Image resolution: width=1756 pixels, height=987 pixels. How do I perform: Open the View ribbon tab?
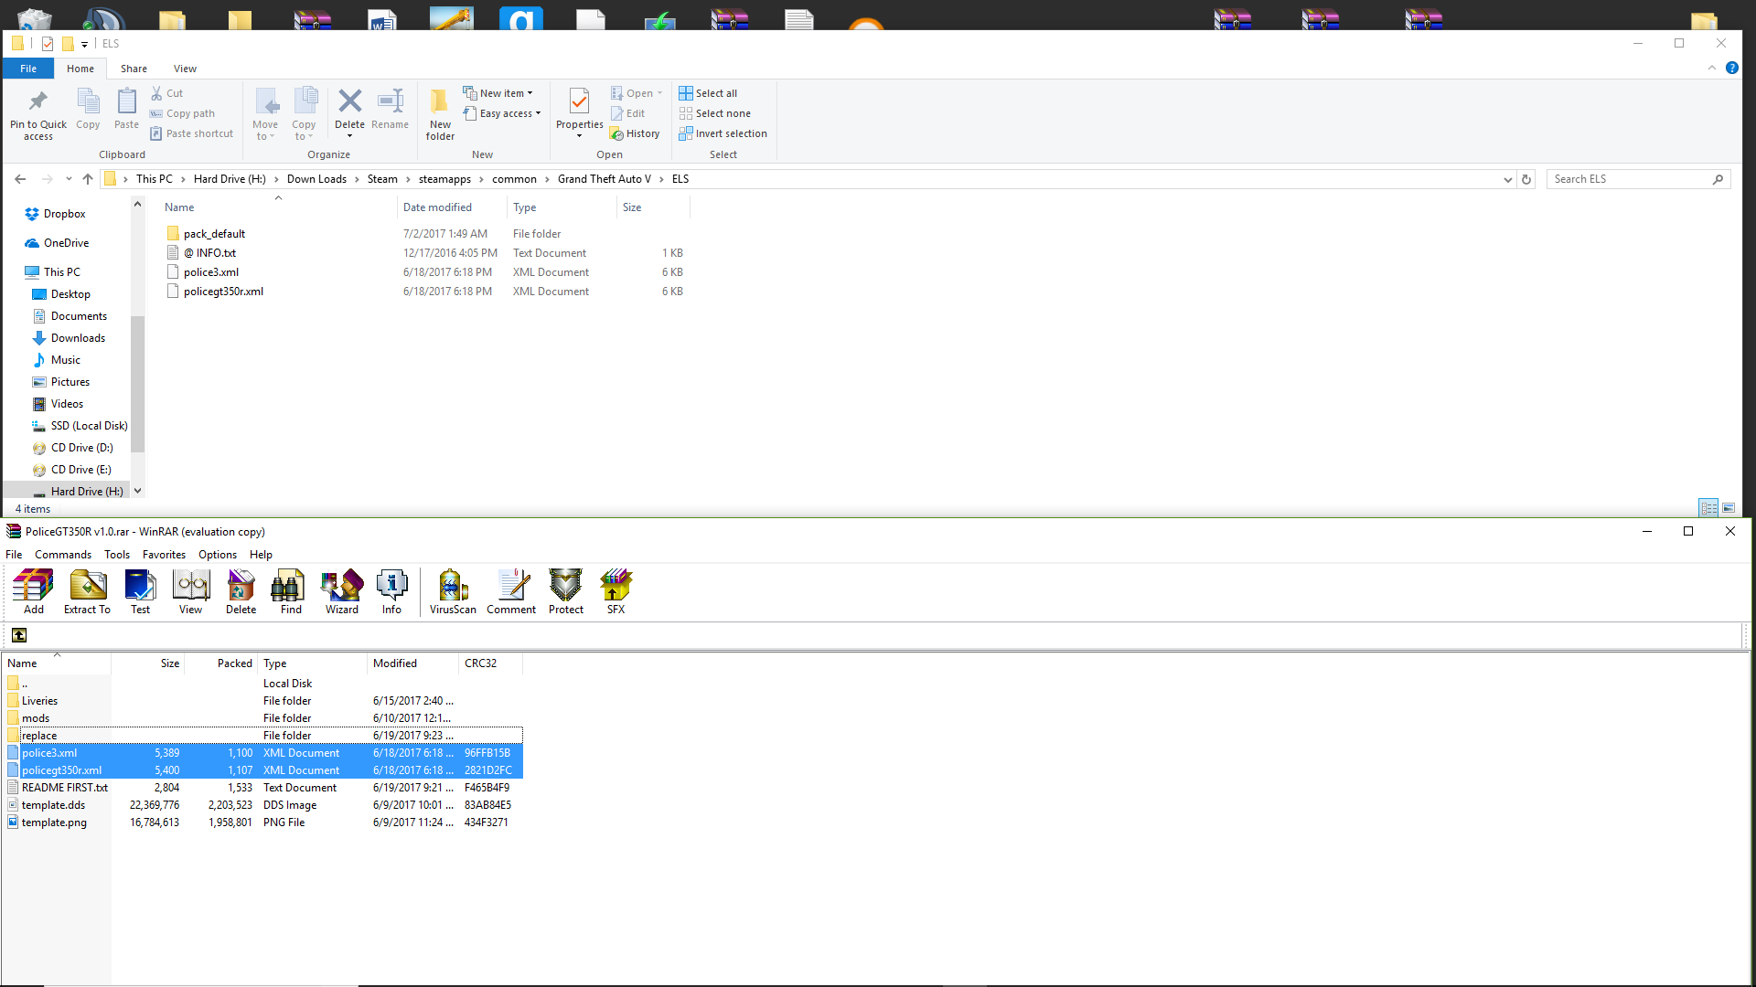[185, 69]
